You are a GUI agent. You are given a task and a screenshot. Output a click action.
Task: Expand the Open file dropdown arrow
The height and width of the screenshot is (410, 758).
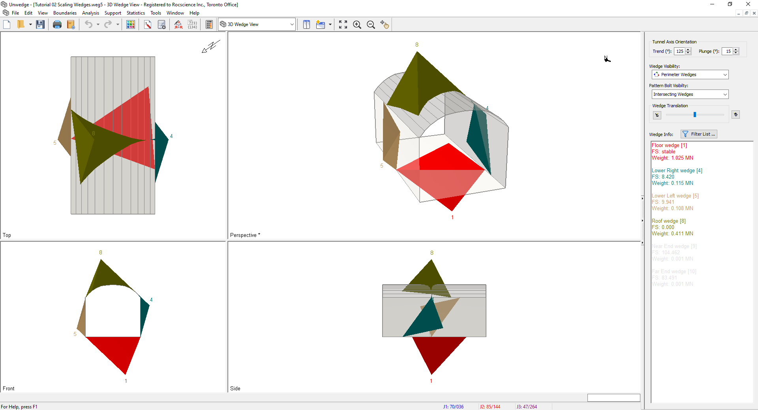point(30,24)
